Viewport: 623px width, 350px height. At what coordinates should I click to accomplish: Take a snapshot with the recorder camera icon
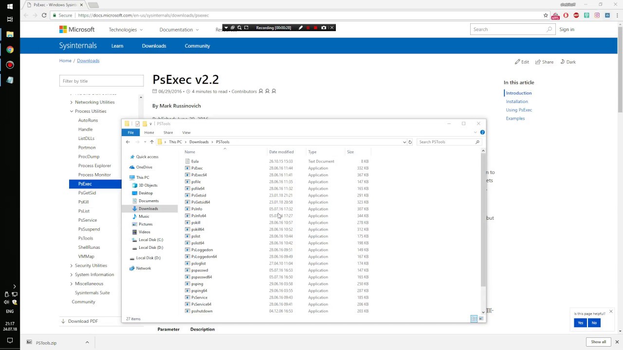pyautogui.click(x=324, y=28)
